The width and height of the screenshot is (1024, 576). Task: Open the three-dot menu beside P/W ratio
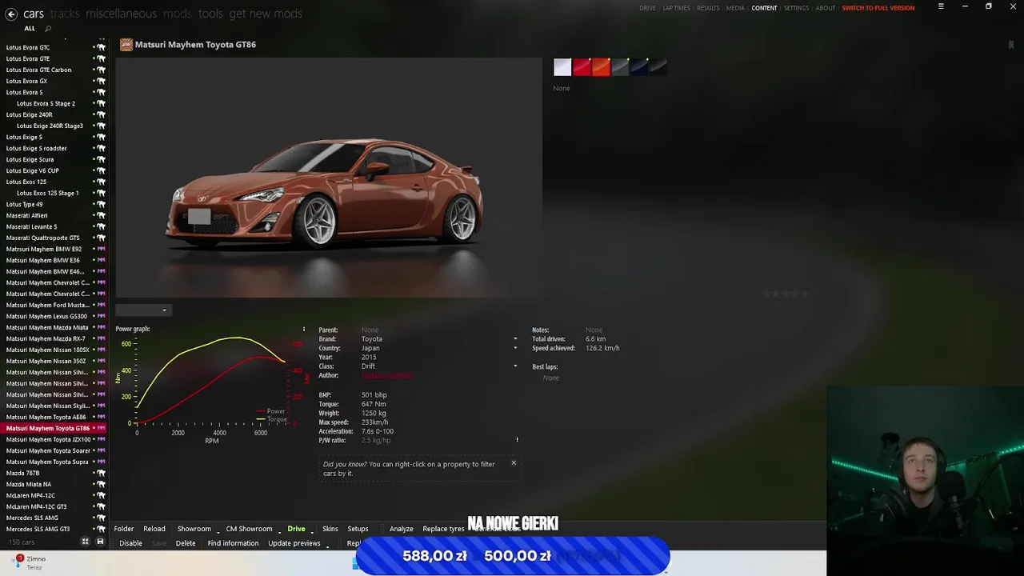point(517,439)
